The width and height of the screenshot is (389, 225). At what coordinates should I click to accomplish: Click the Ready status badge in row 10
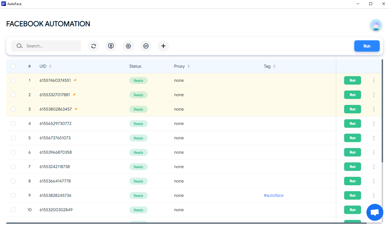138,210
